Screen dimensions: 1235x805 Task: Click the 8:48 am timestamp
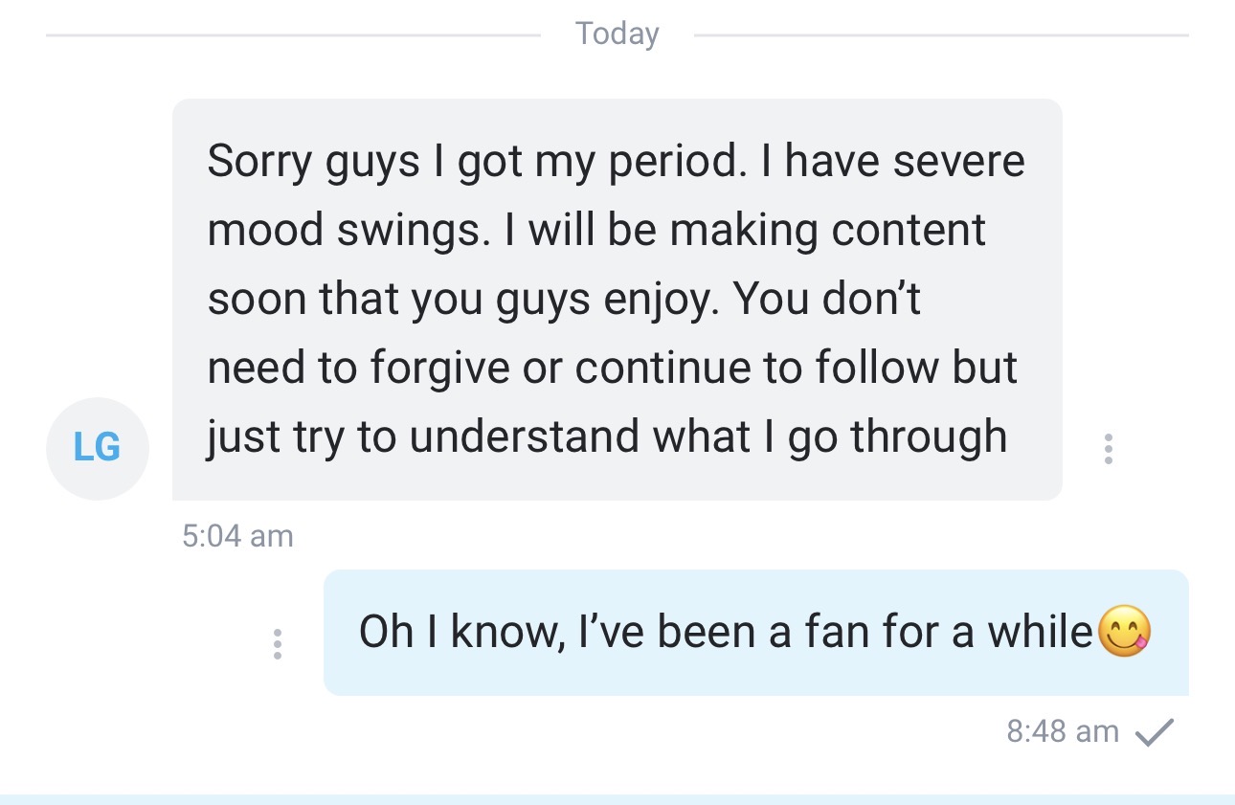tap(1063, 731)
